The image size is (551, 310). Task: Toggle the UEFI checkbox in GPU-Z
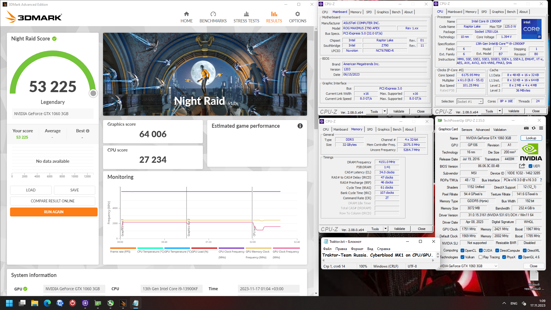(x=530, y=166)
